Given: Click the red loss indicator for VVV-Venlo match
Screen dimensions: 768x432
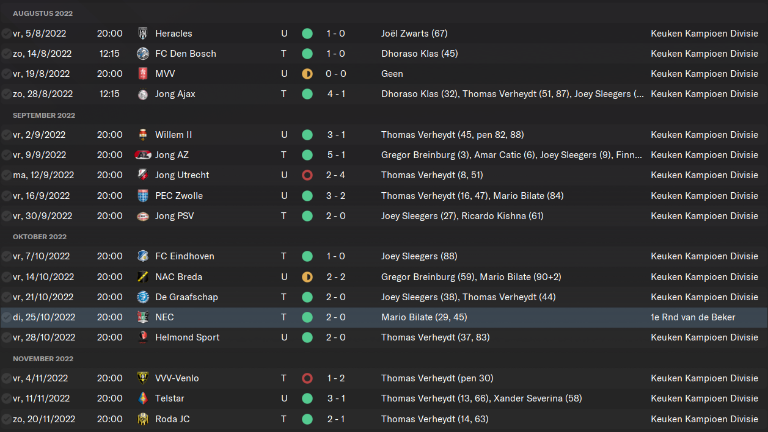Looking at the screenshot, I should [x=307, y=378].
